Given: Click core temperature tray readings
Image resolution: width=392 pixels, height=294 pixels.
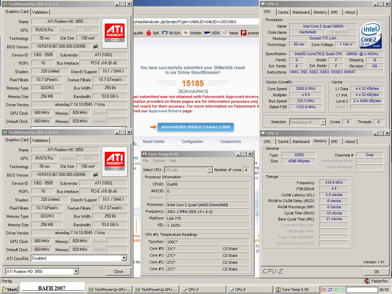Looking at the screenshot, I should pyautogui.click(x=333, y=290).
